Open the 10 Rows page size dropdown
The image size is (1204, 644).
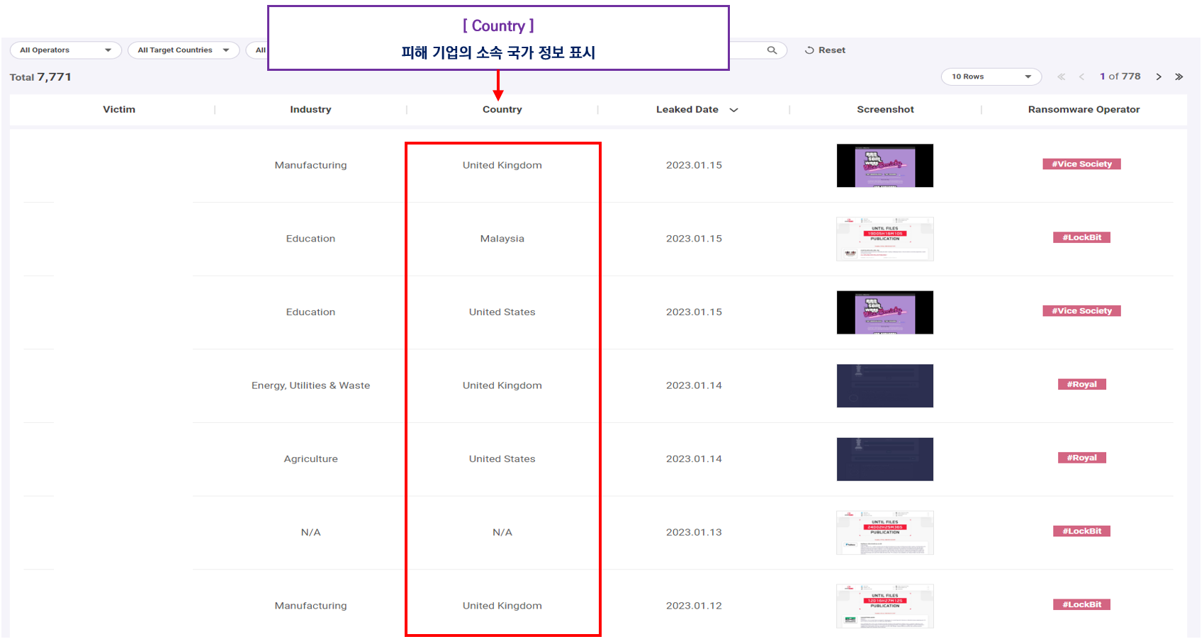point(991,77)
